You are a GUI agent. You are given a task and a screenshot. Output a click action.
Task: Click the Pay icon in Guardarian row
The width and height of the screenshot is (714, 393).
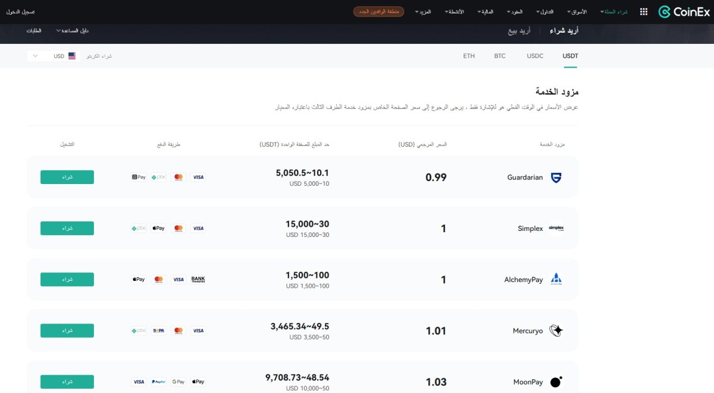[x=139, y=178]
